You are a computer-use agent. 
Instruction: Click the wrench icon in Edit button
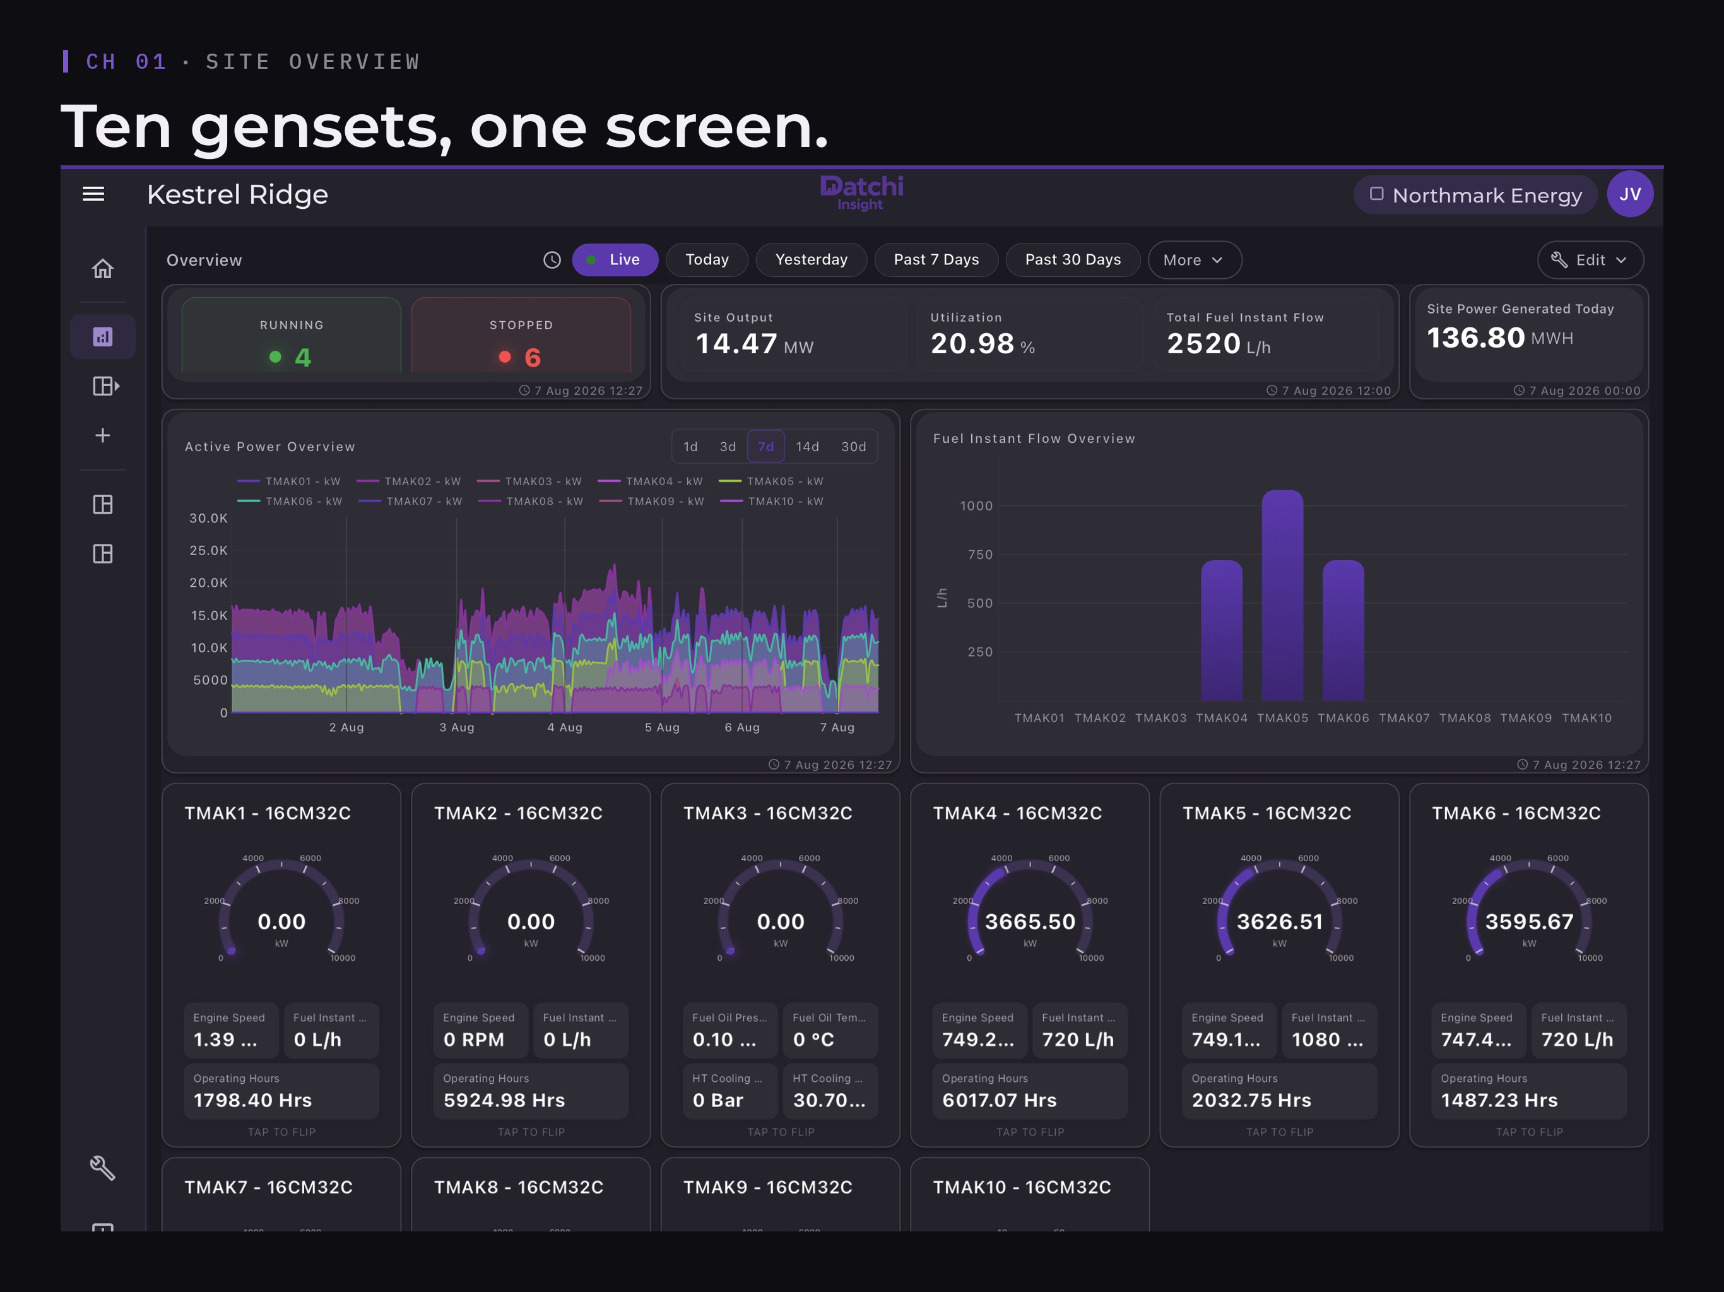pos(1559,259)
